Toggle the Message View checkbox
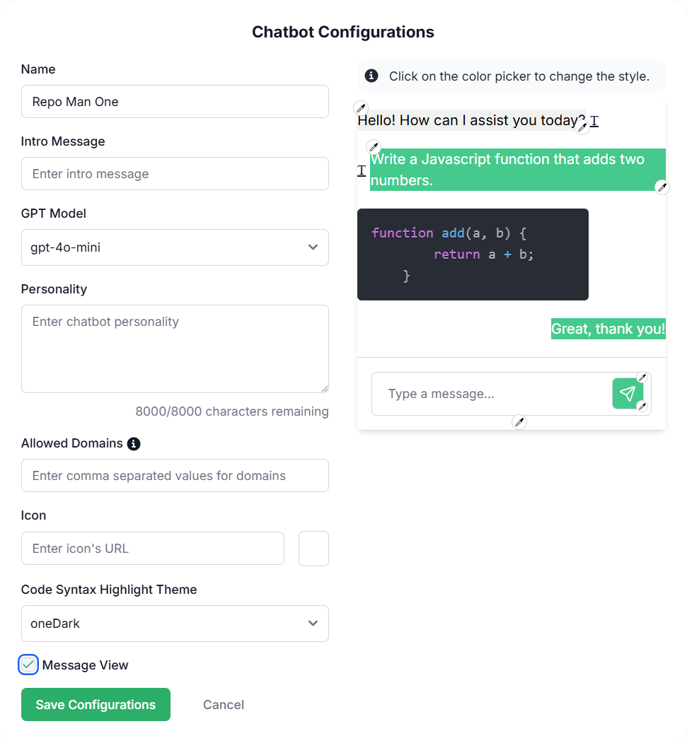This screenshot has height=743, width=687. tap(28, 665)
